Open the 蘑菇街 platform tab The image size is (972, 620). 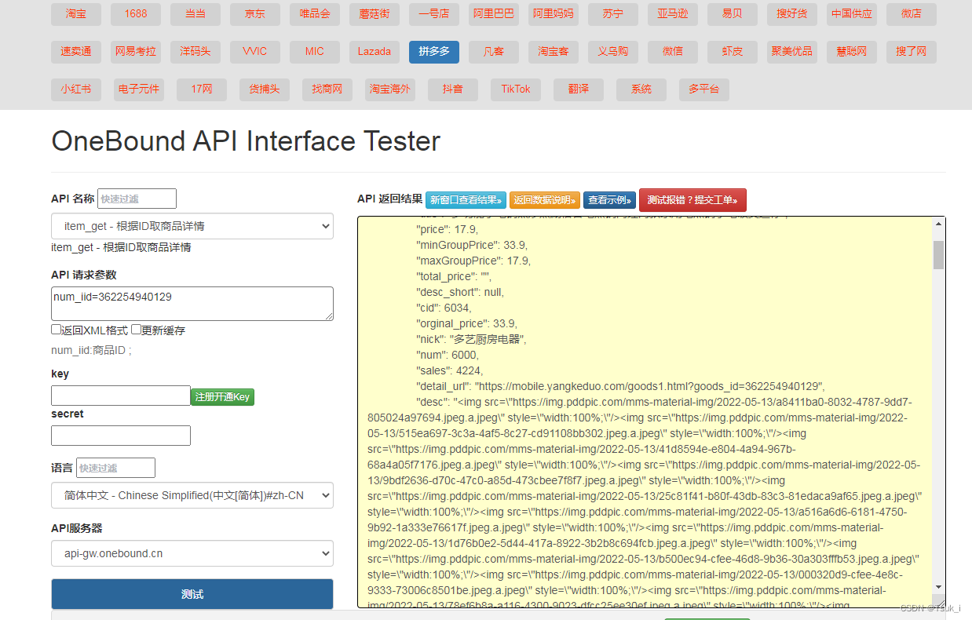click(x=375, y=14)
